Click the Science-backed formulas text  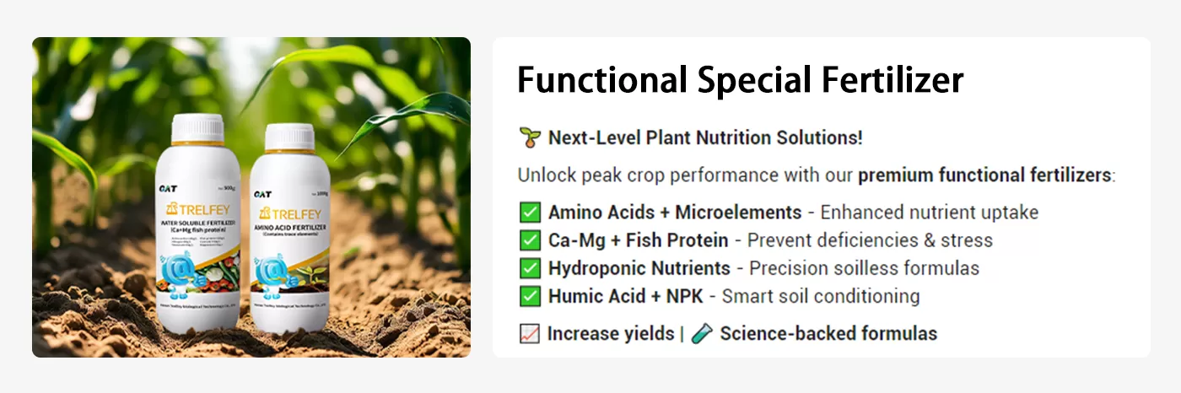tap(828, 333)
